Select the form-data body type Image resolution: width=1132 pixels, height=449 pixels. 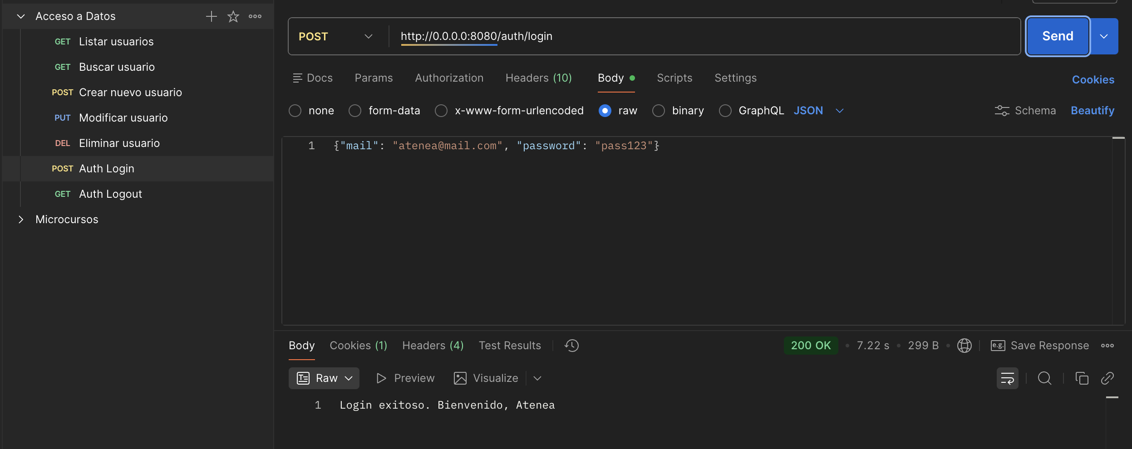(355, 111)
